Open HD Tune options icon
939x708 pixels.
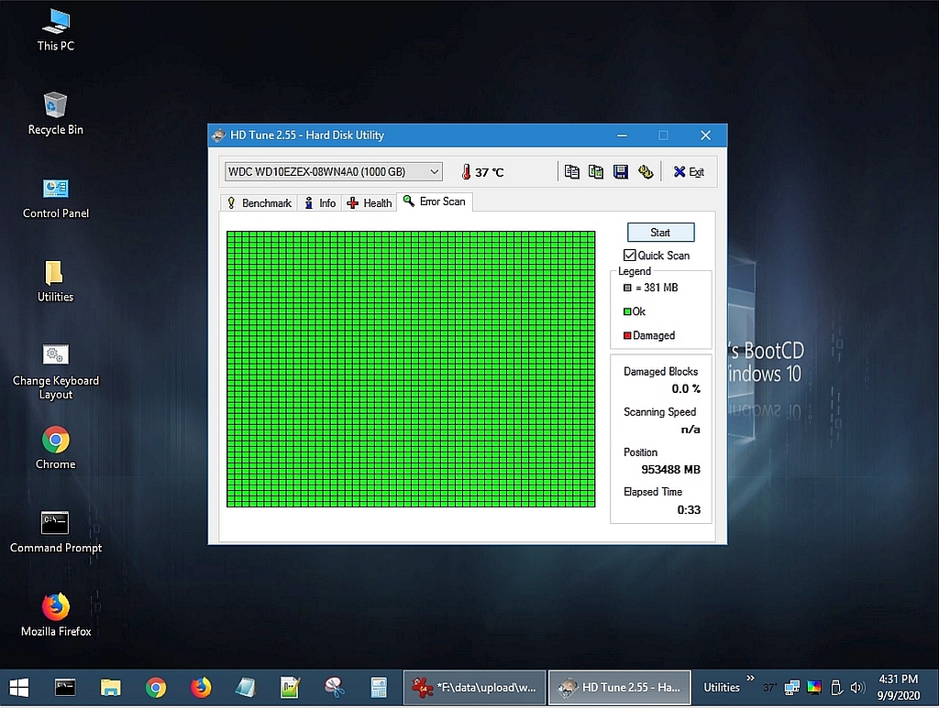[x=646, y=172]
